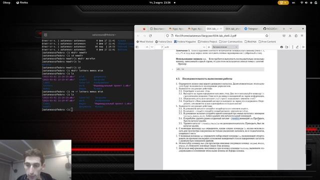List all Firefox tabs via the chevron
320x180 pixels.
coord(290,29)
